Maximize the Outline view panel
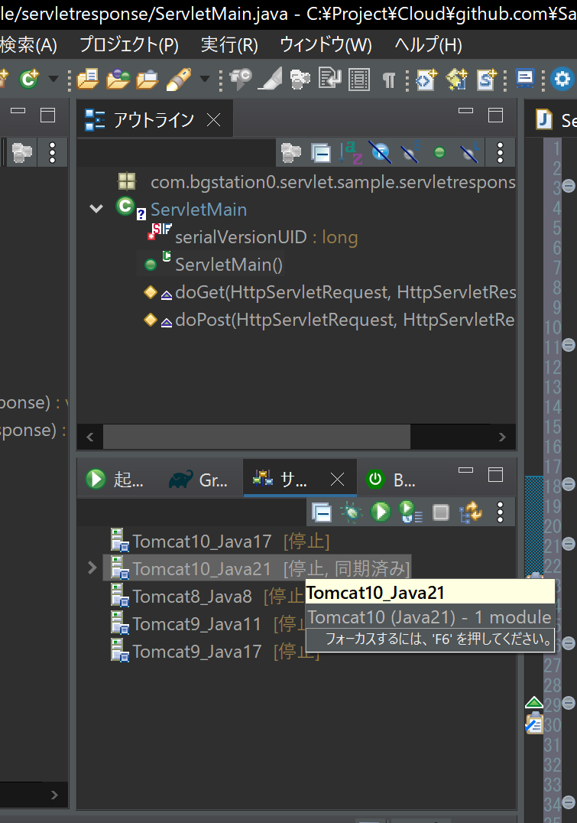This screenshot has height=823, width=577. (496, 115)
